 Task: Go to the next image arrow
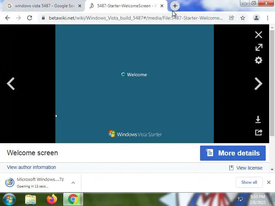pyautogui.click(x=258, y=84)
